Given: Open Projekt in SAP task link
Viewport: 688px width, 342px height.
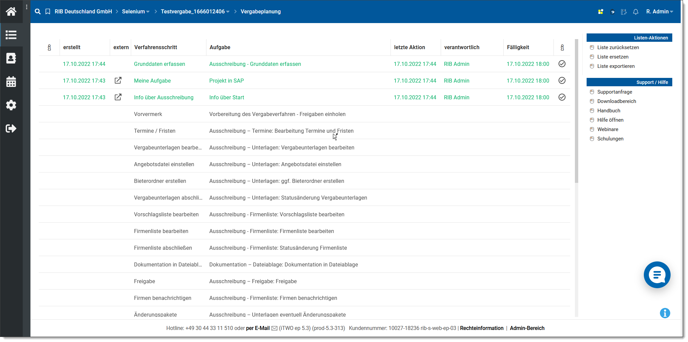Looking at the screenshot, I should pyautogui.click(x=227, y=81).
